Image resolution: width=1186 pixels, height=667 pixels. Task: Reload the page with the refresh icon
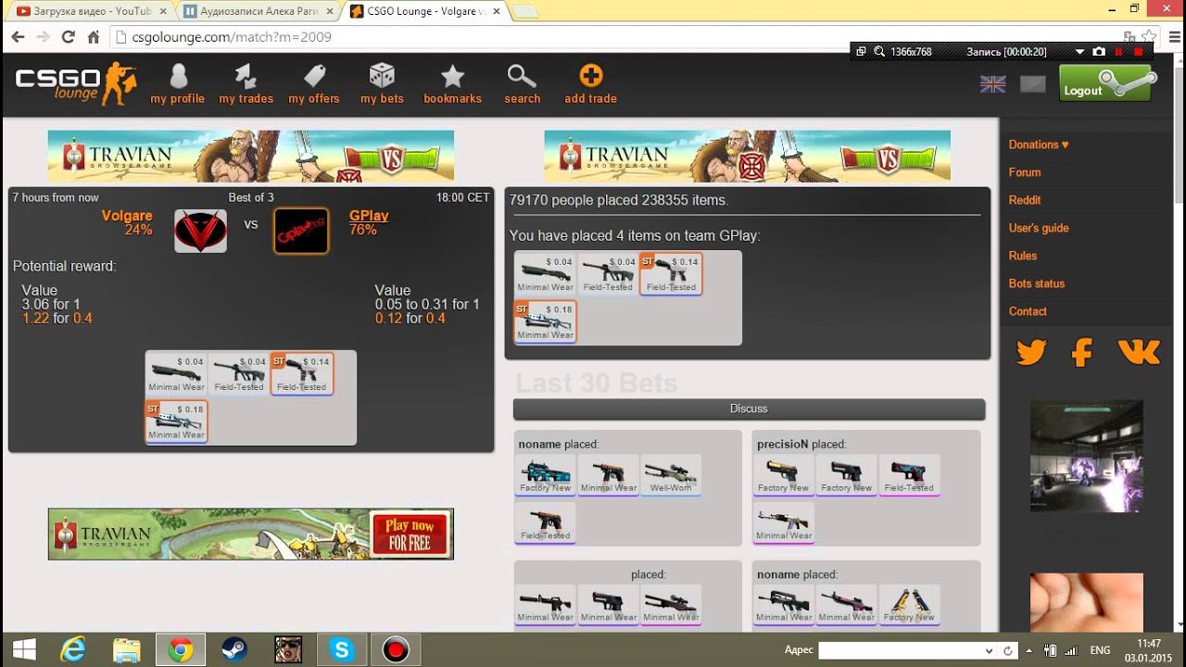point(68,37)
